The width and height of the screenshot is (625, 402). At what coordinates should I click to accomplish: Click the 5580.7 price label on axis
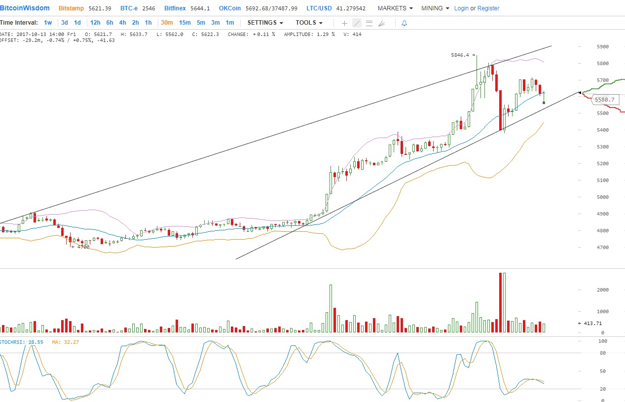tap(604, 100)
